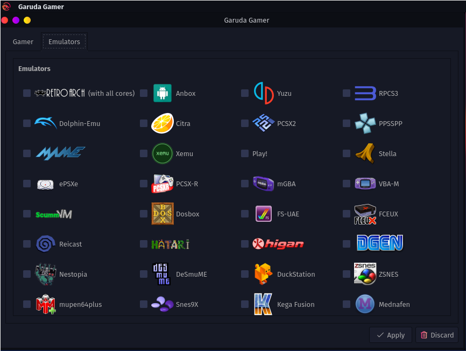Click the Hatari logo
The width and height of the screenshot is (466, 351).
(170, 244)
